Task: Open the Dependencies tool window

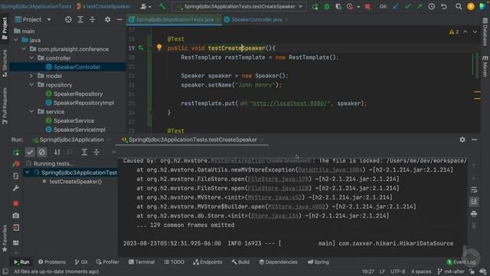Action: [x=278, y=262]
